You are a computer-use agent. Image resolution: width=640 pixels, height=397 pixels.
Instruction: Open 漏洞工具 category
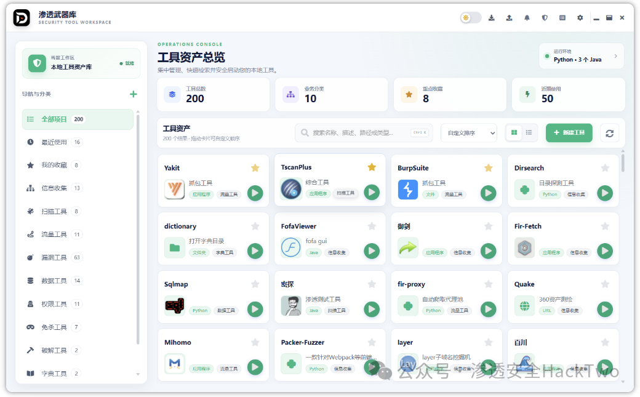point(78,258)
